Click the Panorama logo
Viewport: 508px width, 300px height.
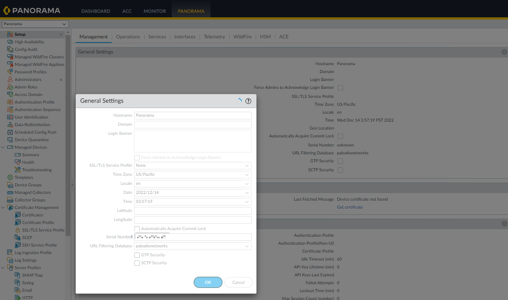(x=32, y=11)
